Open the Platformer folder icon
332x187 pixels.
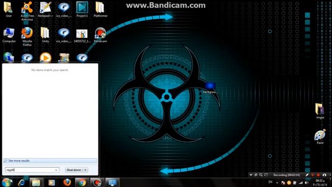pos(100,9)
